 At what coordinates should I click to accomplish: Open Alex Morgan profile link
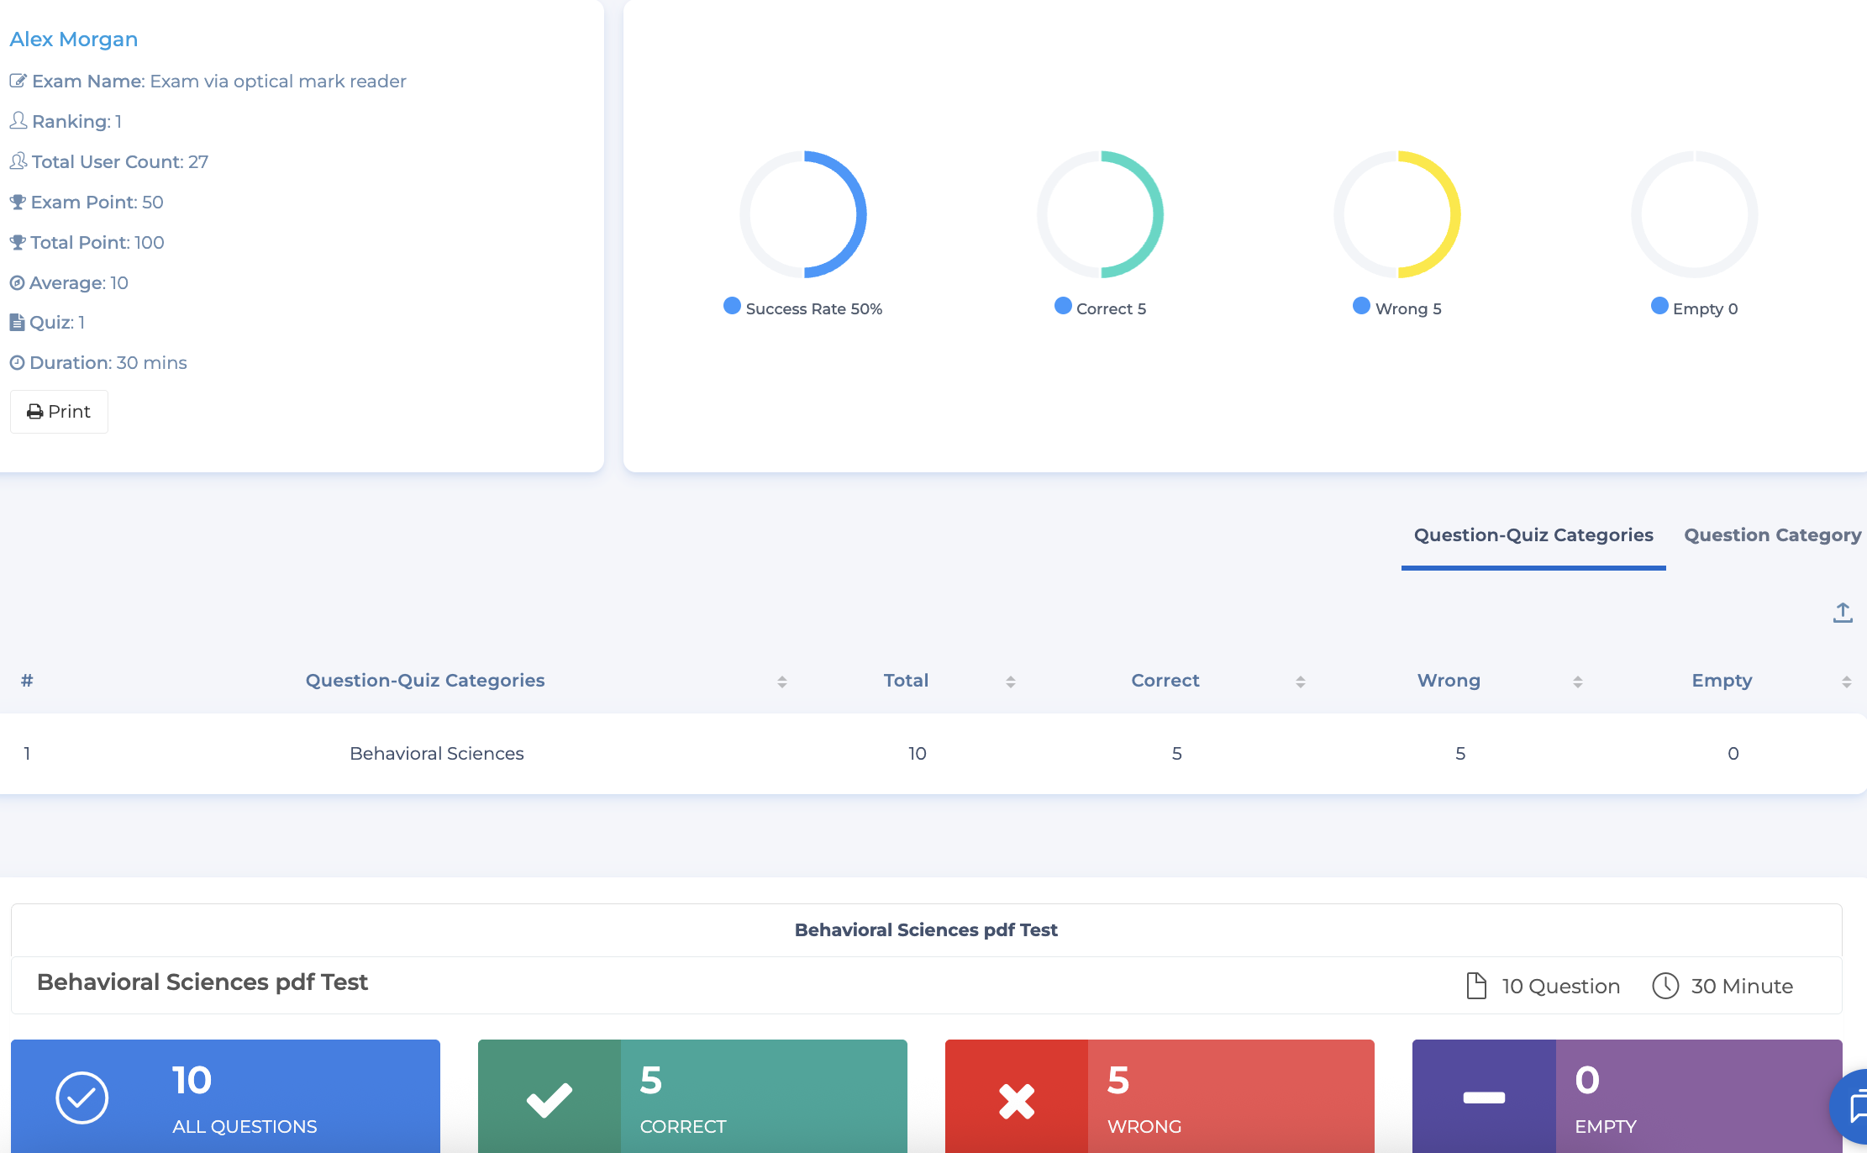coord(74,39)
